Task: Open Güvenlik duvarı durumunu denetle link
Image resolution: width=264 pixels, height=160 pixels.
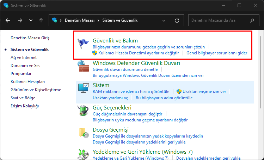Action: (x=125, y=69)
